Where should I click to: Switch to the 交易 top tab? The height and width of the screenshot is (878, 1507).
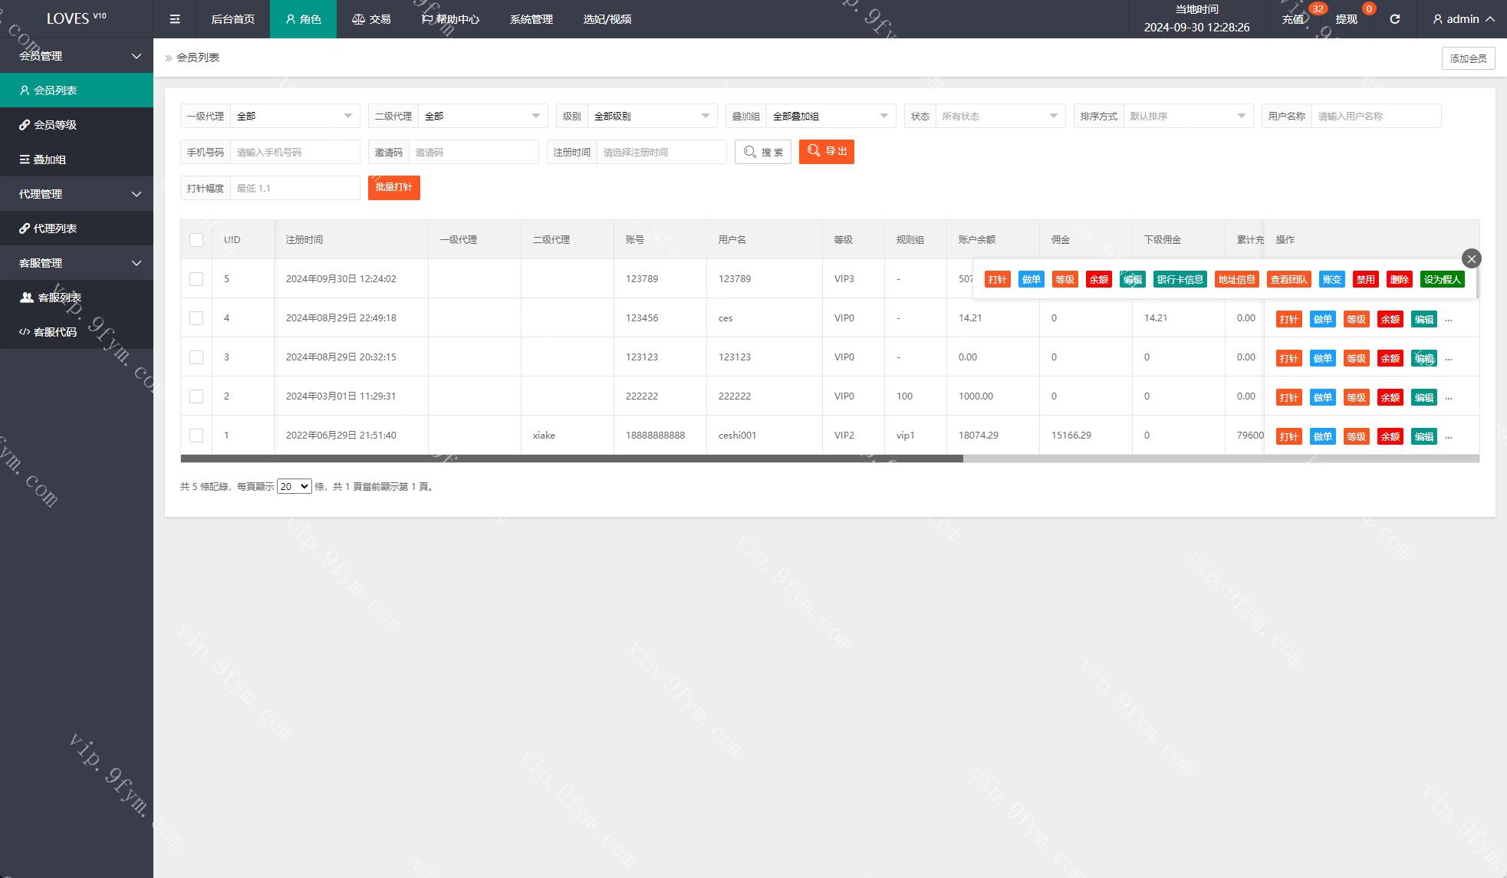pyautogui.click(x=371, y=19)
